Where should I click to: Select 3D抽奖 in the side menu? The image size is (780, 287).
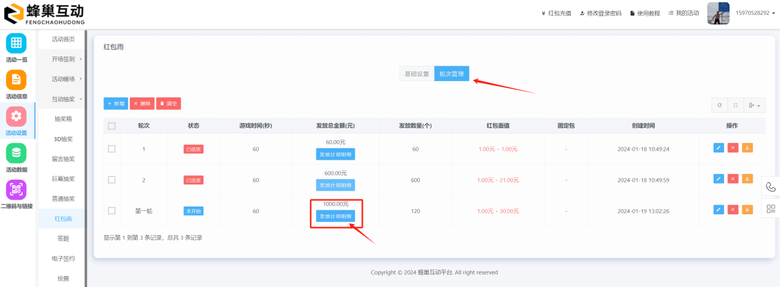click(63, 139)
